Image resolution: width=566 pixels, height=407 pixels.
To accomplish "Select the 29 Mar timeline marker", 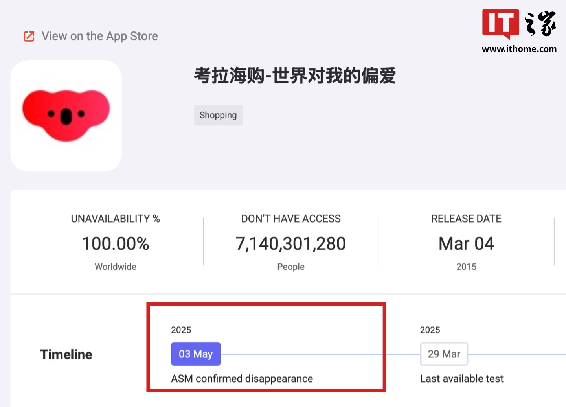I will point(444,354).
